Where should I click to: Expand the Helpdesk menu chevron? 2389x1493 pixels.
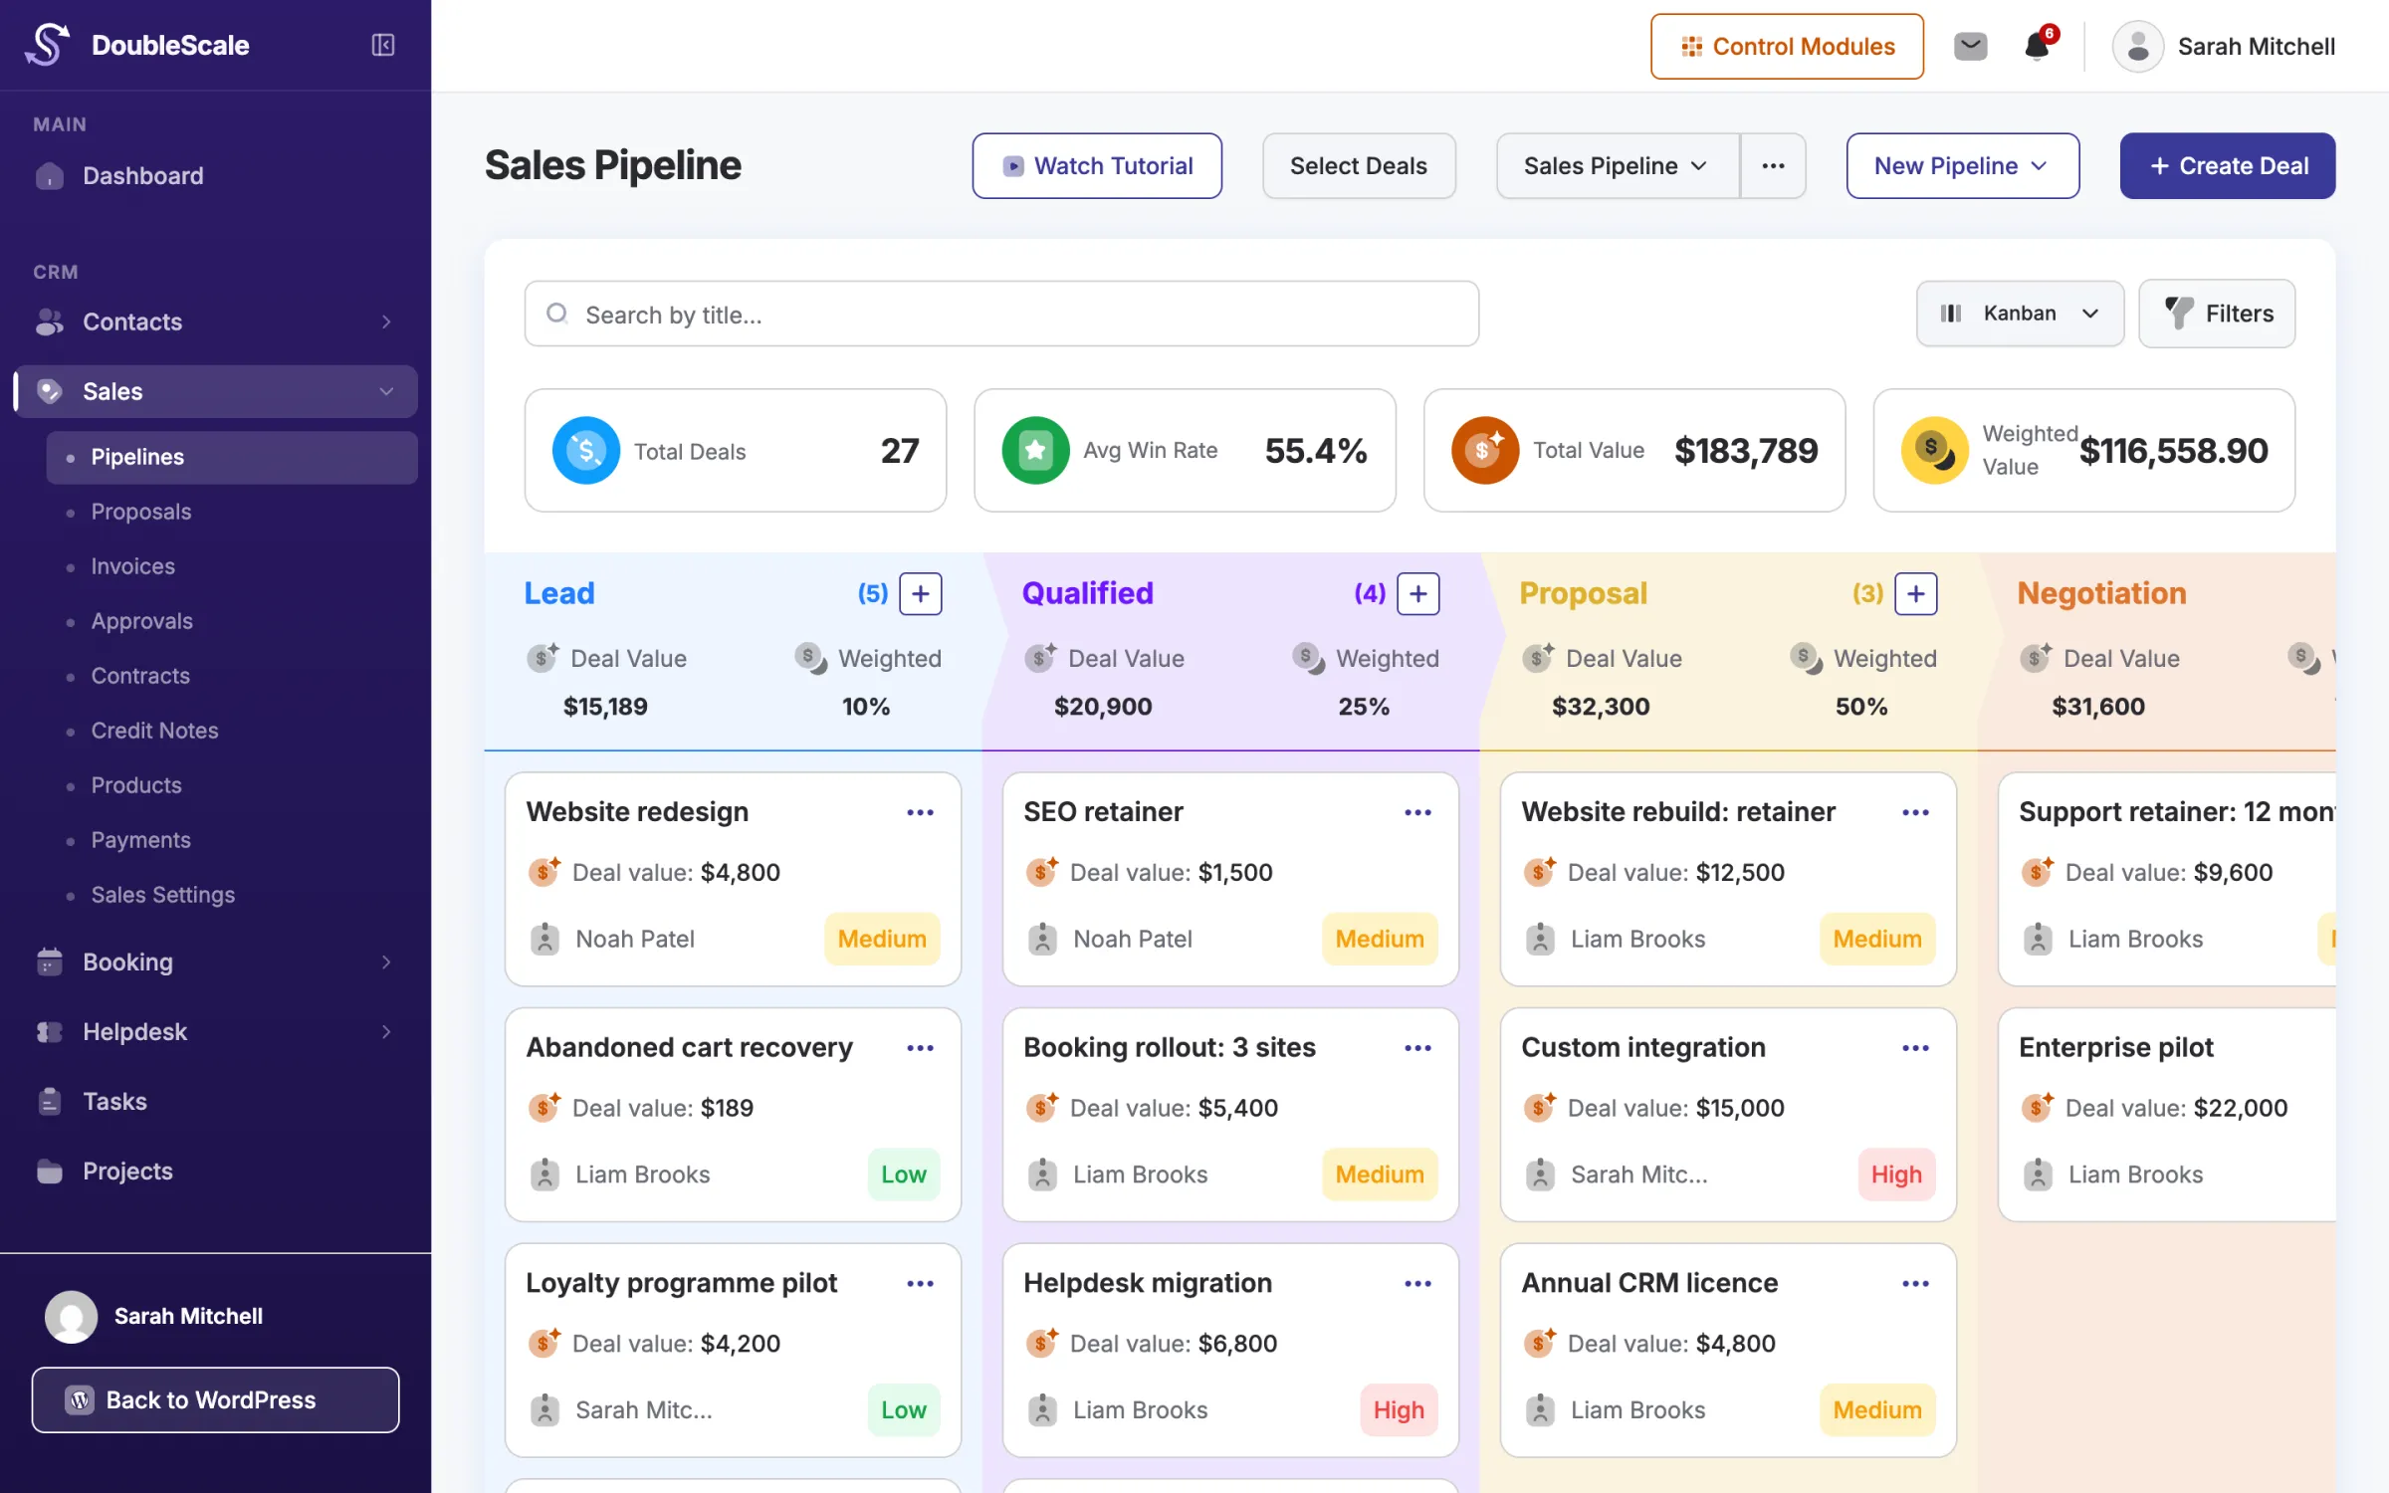point(386,1031)
